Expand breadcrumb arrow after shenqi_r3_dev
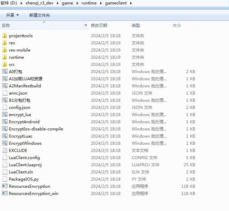Screen dimensions: 229x211 (58, 3)
